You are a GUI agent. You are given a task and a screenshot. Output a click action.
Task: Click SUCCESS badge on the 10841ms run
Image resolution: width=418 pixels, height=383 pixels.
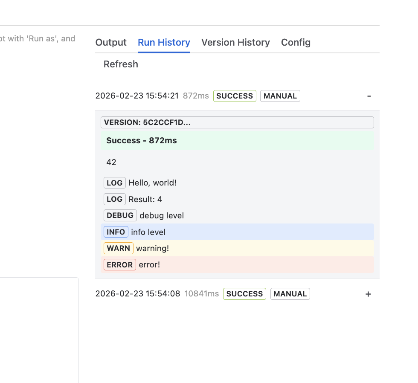click(x=244, y=294)
